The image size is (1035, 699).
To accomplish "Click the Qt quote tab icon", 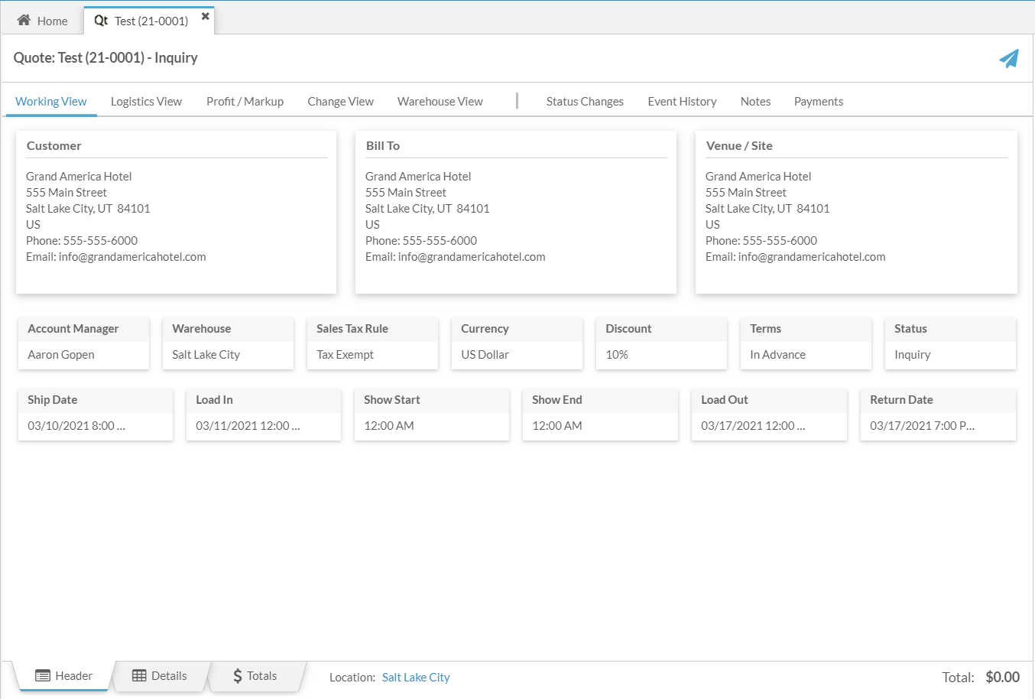I will tap(101, 21).
